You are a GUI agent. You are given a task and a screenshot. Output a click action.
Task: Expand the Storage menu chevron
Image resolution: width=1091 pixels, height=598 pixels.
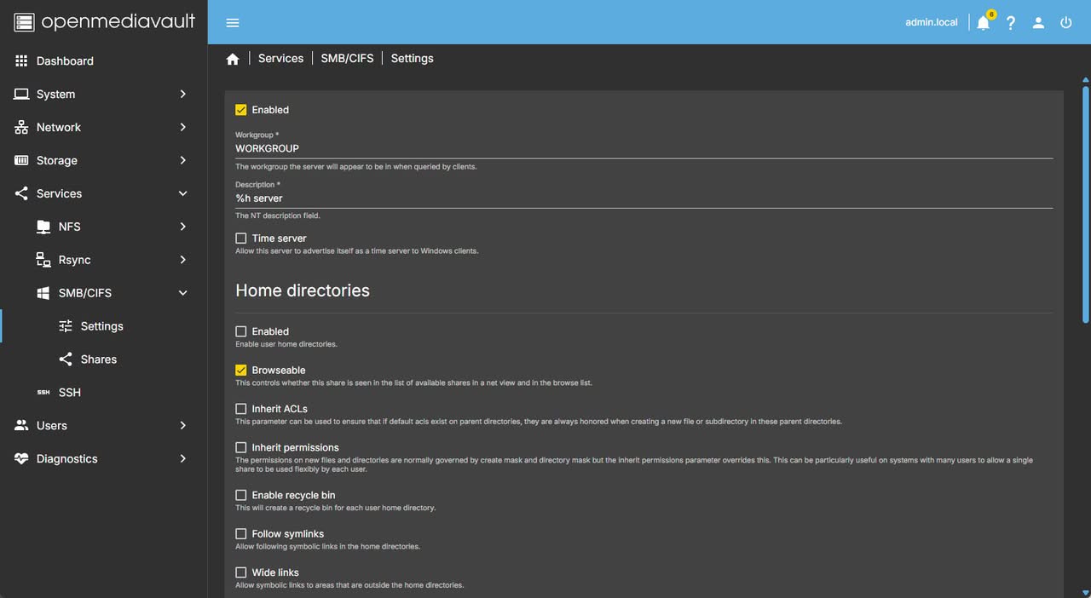[x=182, y=160]
